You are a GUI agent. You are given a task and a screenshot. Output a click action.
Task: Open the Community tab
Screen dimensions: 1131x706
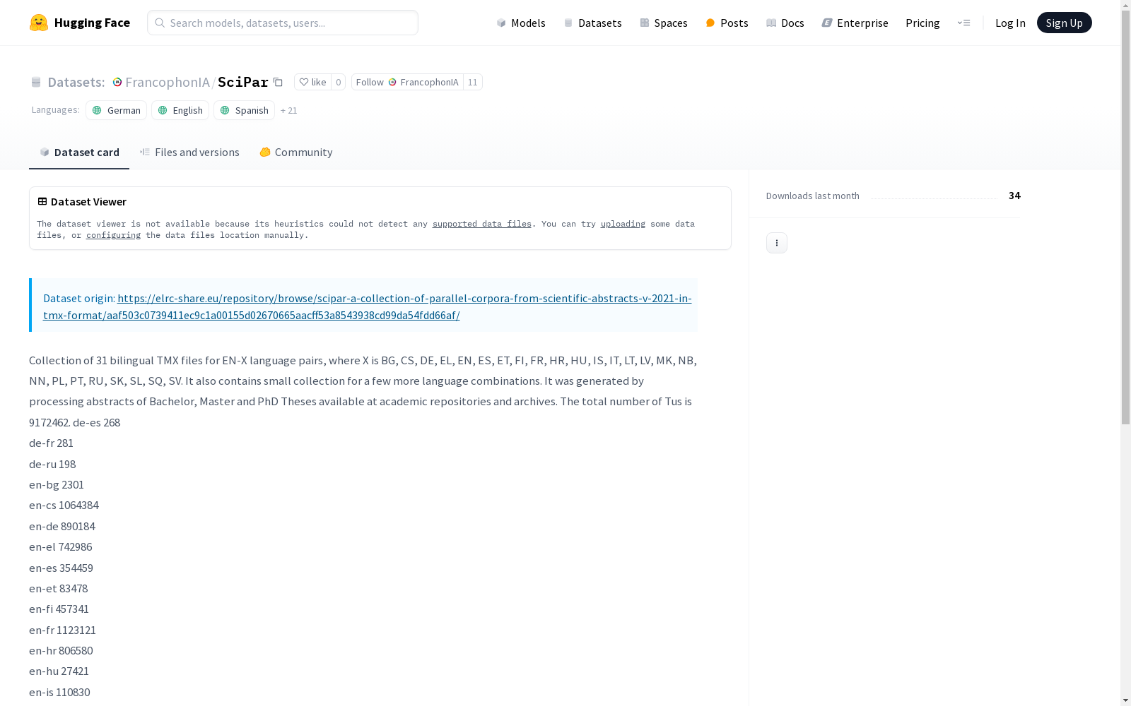pyautogui.click(x=295, y=152)
